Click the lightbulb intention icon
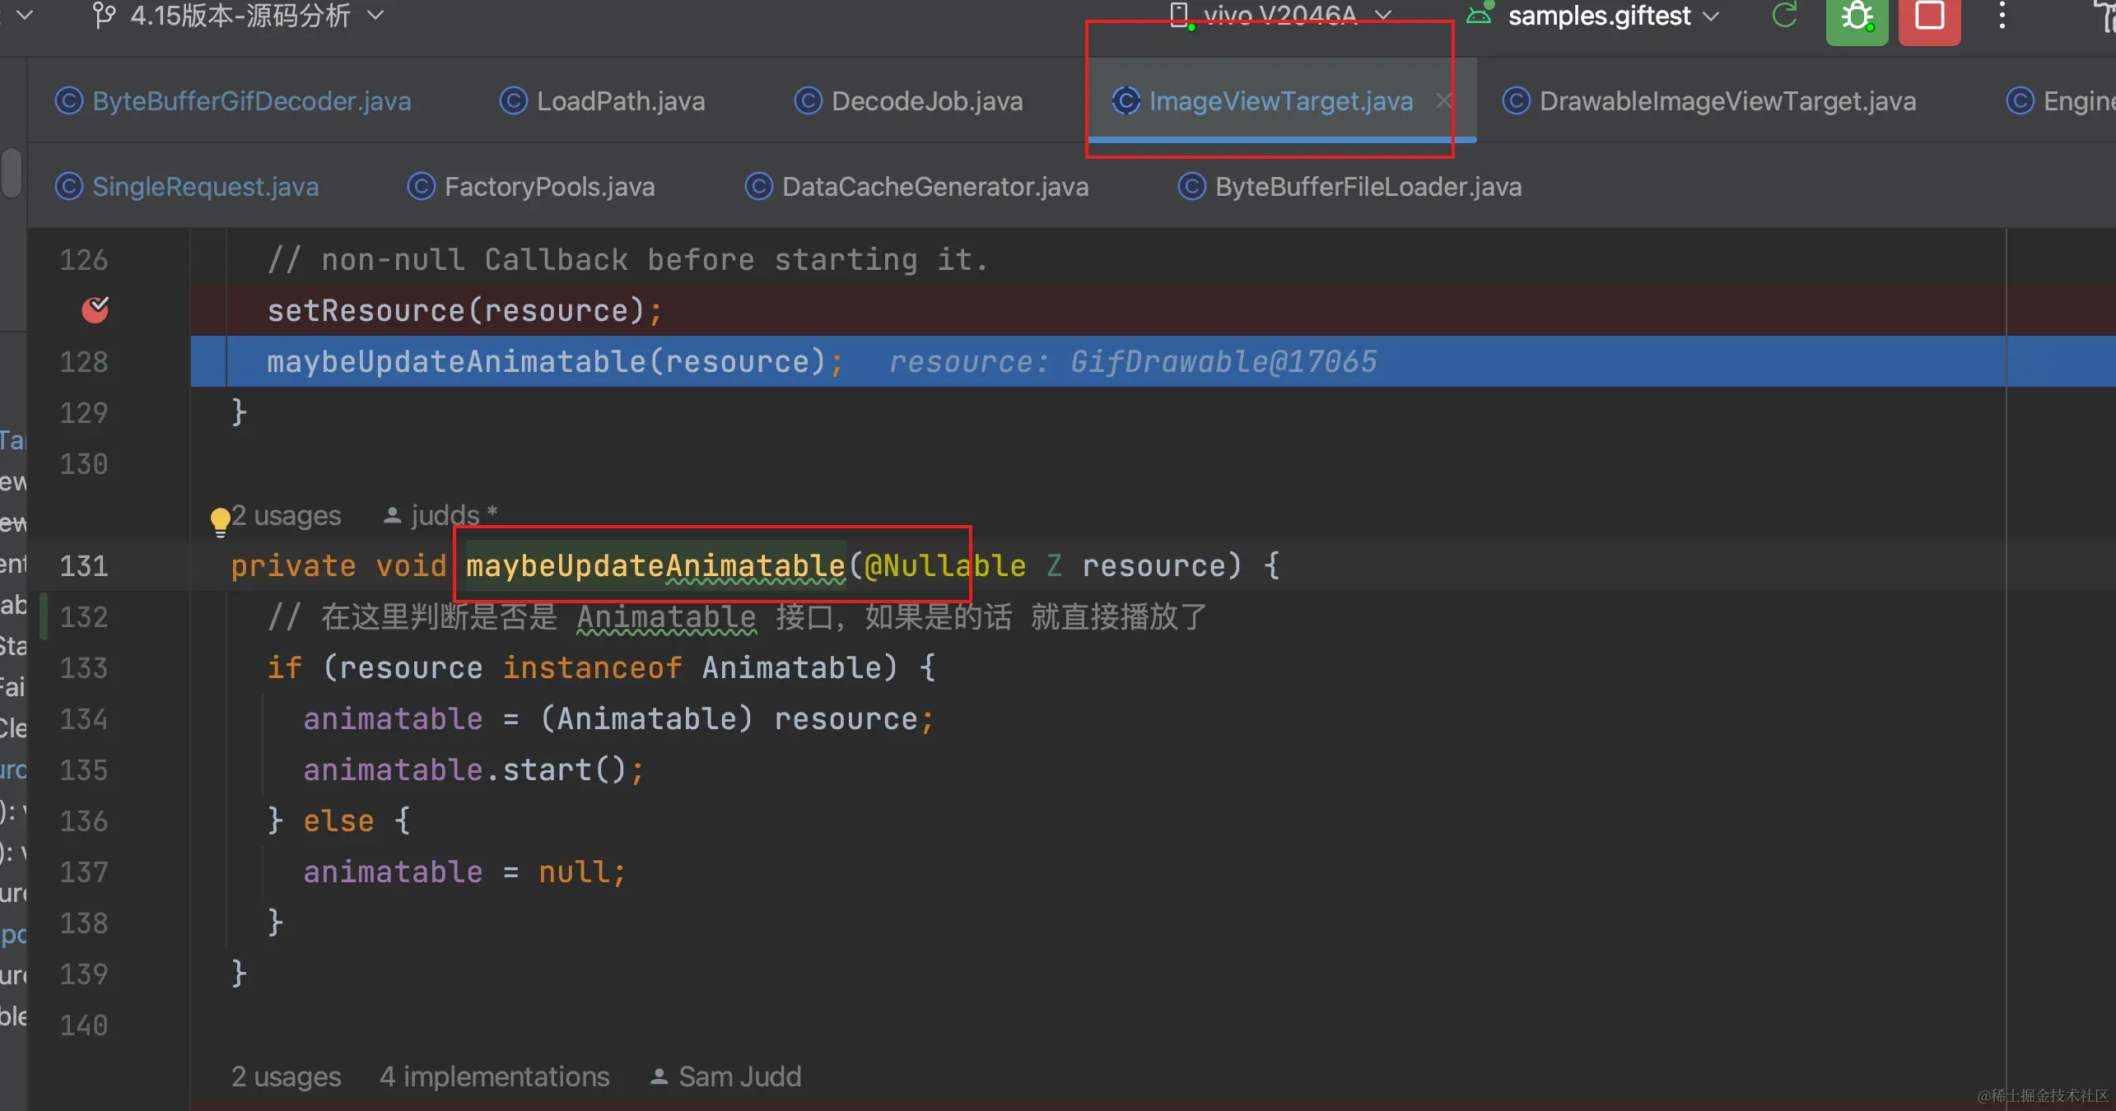The image size is (2116, 1111). (x=220, y=520)
